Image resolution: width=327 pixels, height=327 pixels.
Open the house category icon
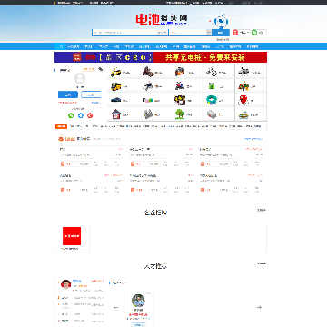[116, 114]
